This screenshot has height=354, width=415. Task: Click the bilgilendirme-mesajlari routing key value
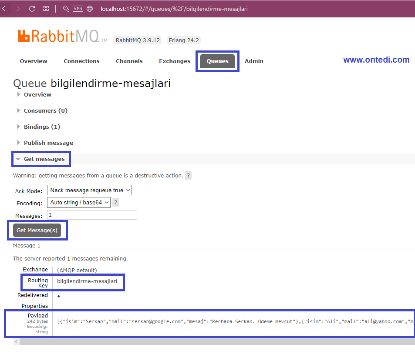87,281
